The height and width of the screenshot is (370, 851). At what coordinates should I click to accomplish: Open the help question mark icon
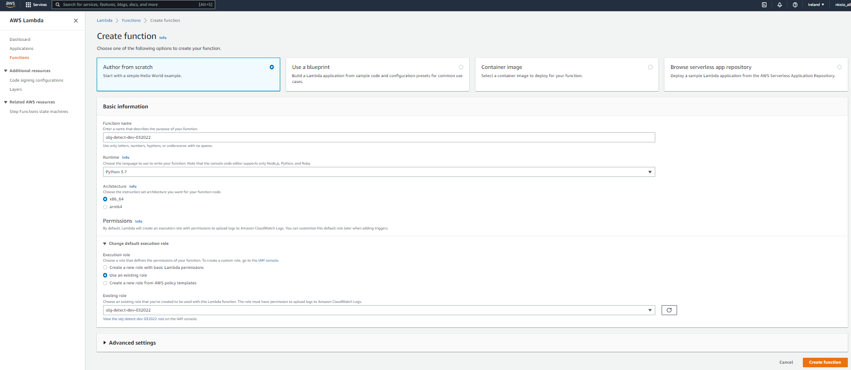pyautogui.click(x=795, y=5)
